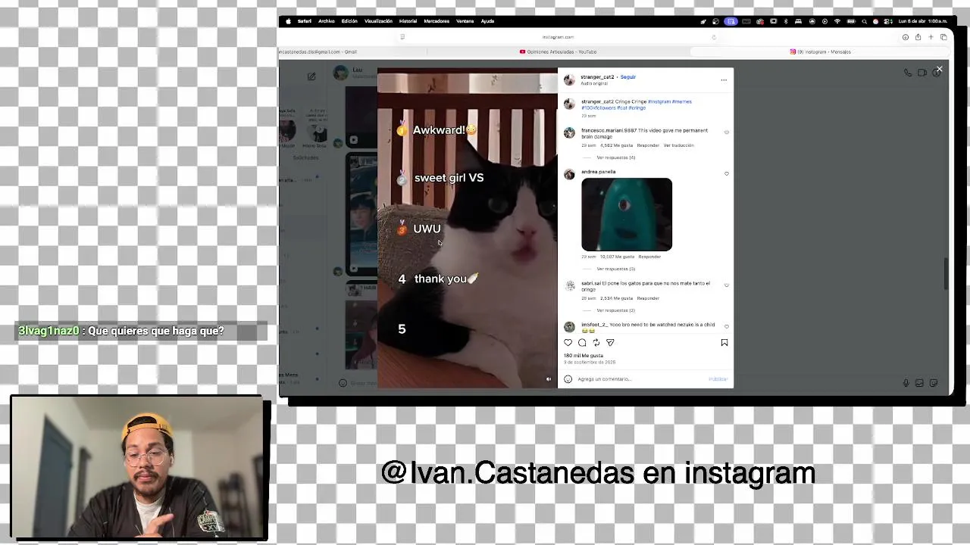This screenshot has height=545, width=970.
Task: Save the post with the bookmark icon
Action: 724,343
